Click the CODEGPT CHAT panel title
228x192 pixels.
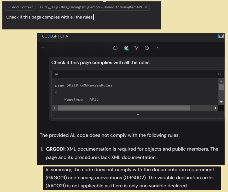[56, 36]
